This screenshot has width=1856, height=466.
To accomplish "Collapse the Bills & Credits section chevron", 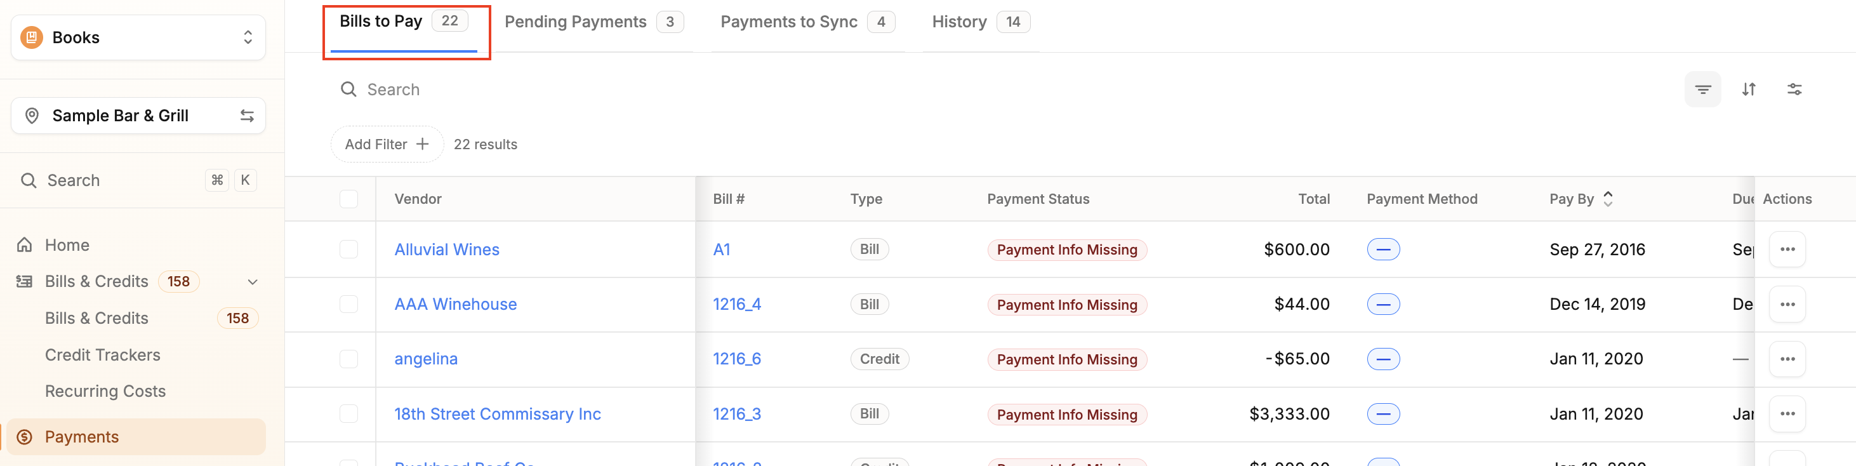I will tap(252, 282).
